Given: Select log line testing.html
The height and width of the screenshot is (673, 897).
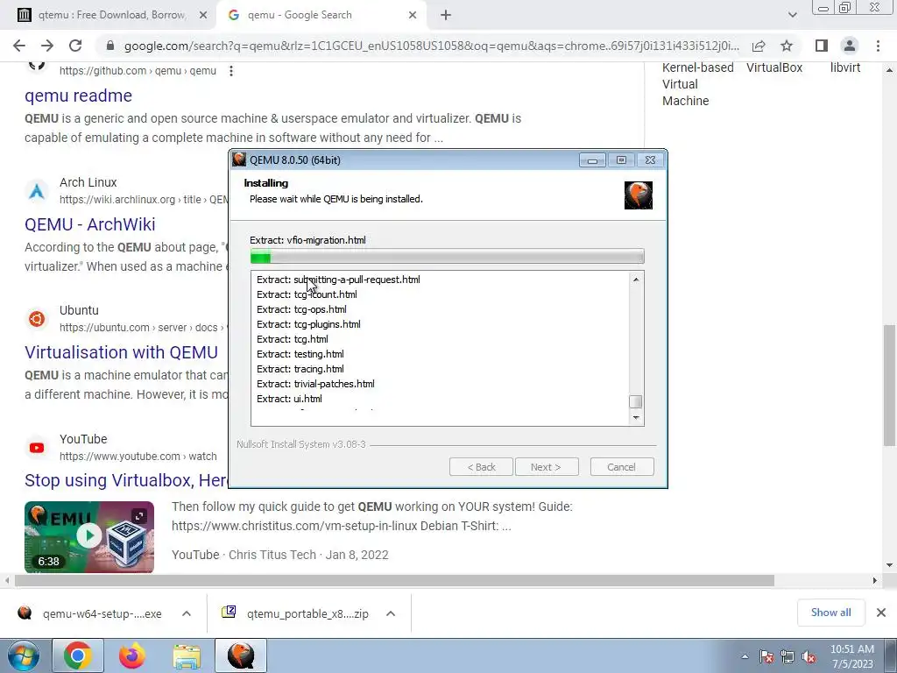Looking at the screenshot, I should click(x=300, y=354).
